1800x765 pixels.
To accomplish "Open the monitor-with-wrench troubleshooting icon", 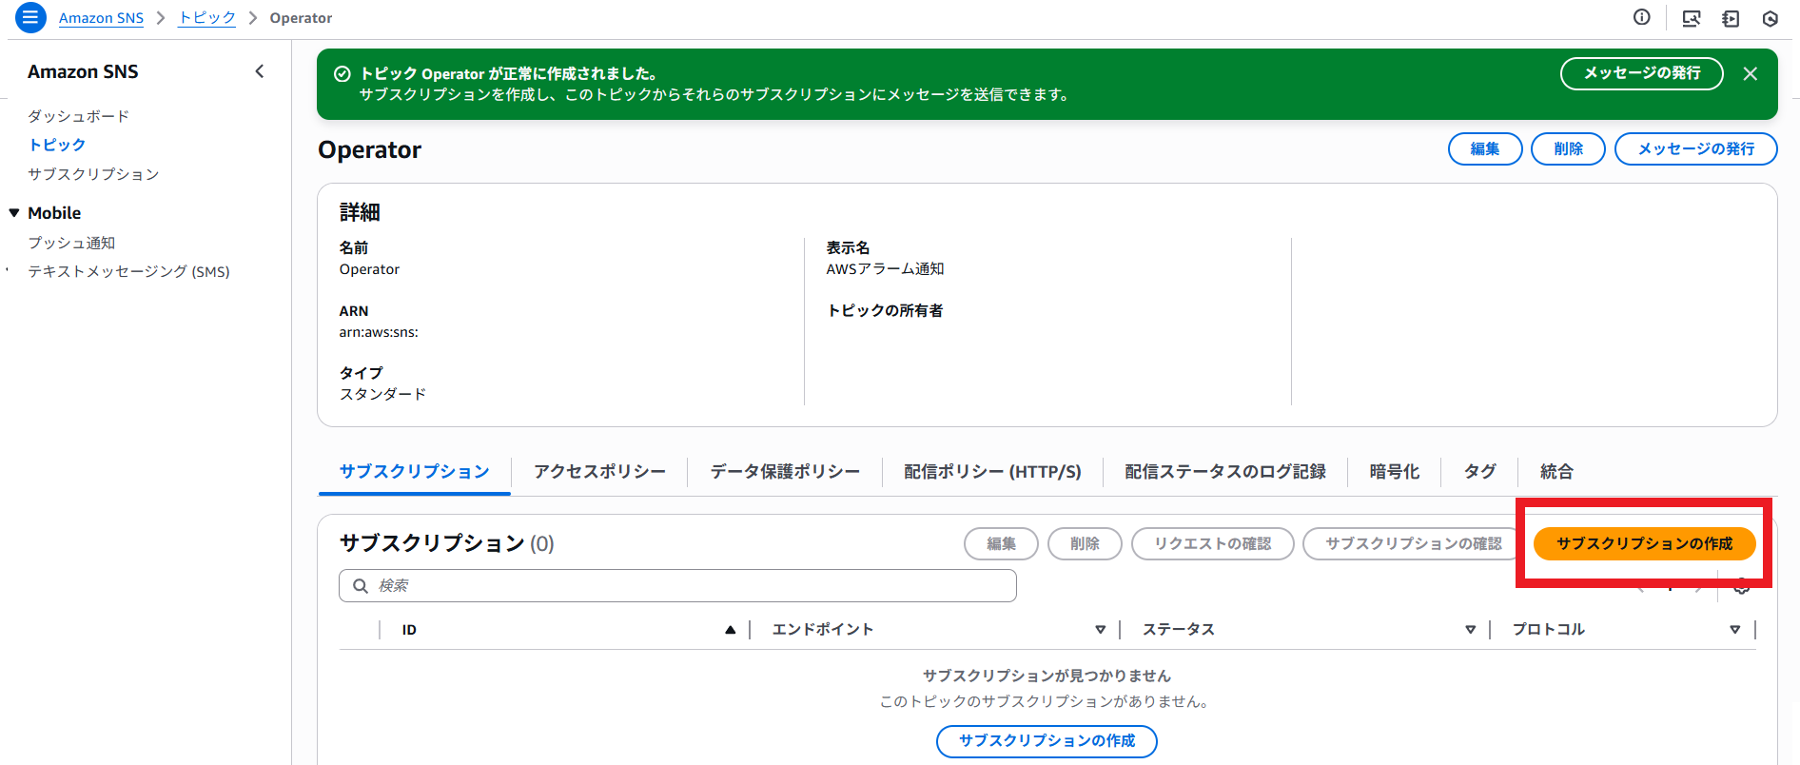I will click(1691, 18).
